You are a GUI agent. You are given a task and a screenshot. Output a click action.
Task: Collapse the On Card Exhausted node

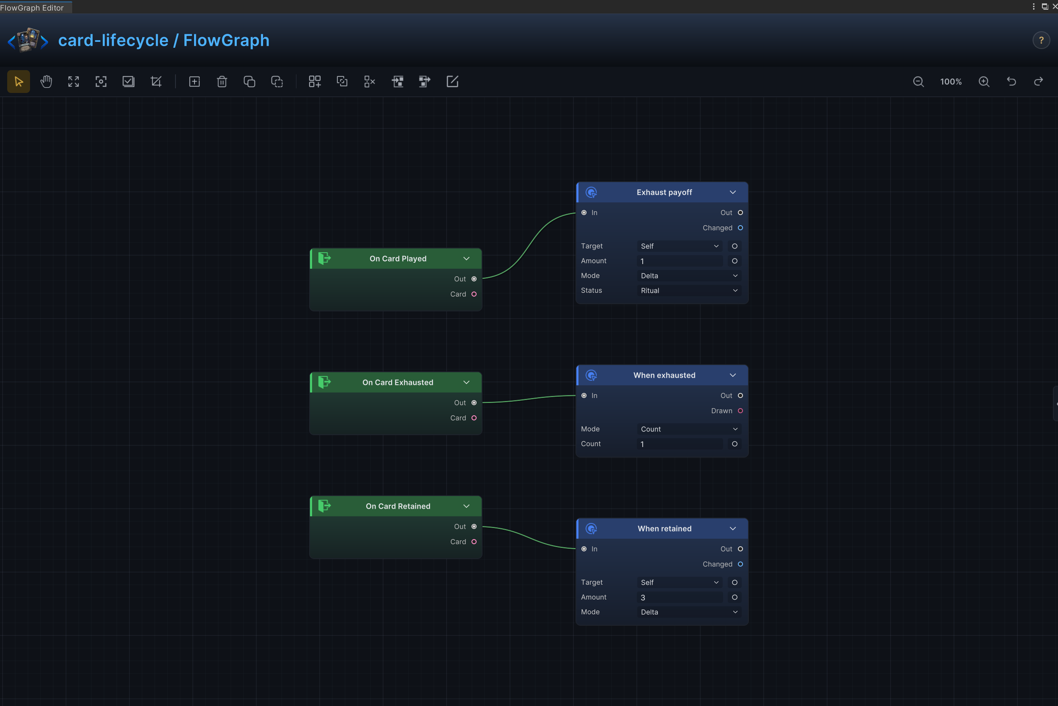point(466,382)
